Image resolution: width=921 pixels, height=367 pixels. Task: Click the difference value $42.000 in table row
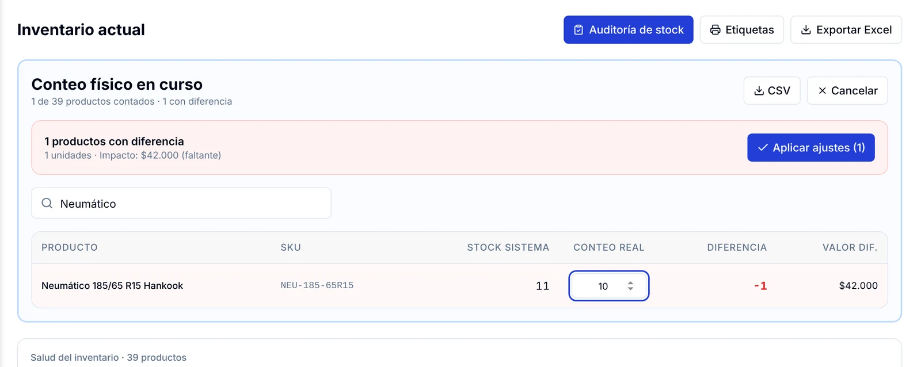(x=858, y=286)
